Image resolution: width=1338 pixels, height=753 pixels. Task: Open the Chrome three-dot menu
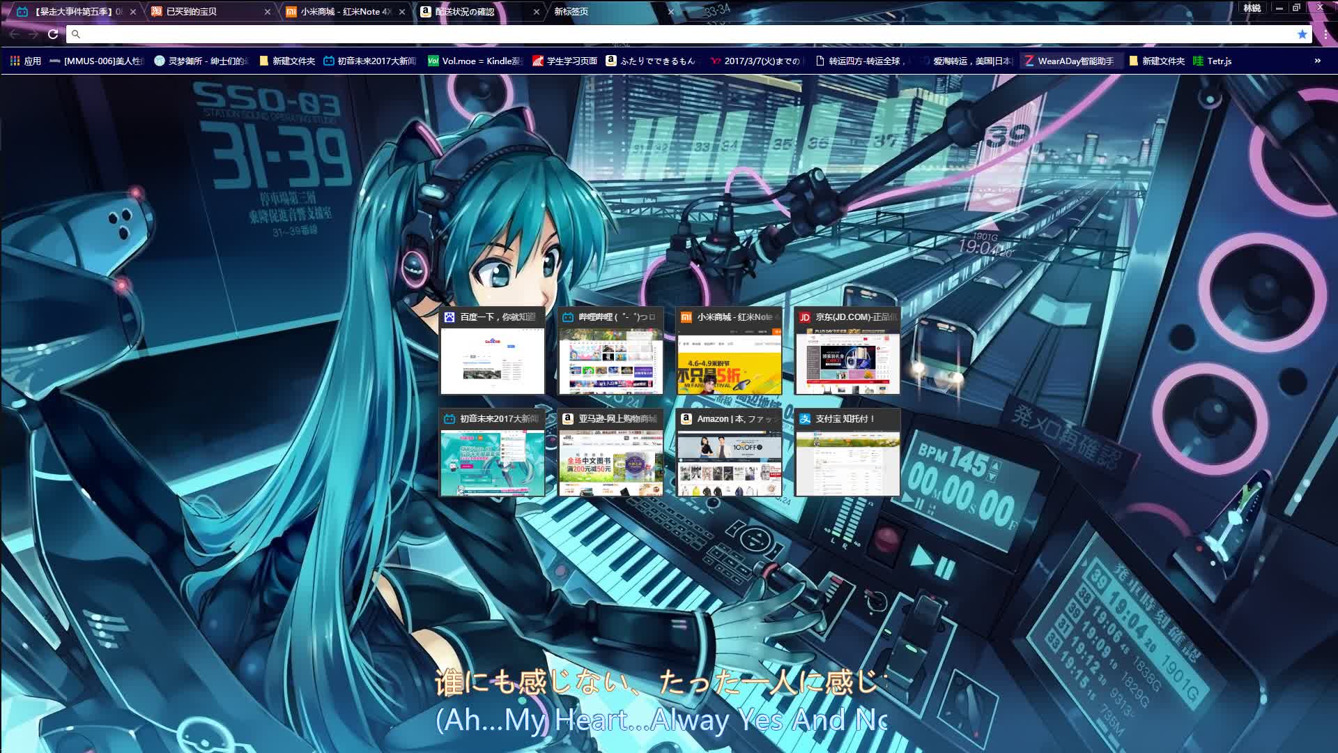[1325, 33]
